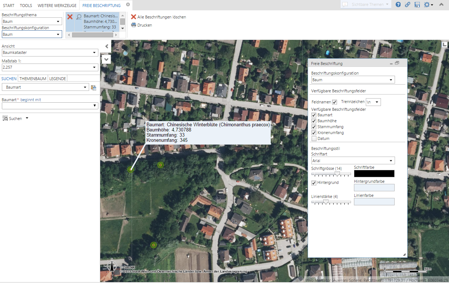Open Sichtbare Themen
The width and height of the screenshot is (449, 291).
pos(365,4)
